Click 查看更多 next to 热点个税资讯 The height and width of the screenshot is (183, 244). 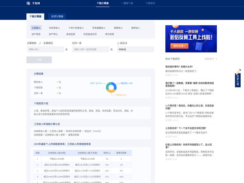pos(209,59)
